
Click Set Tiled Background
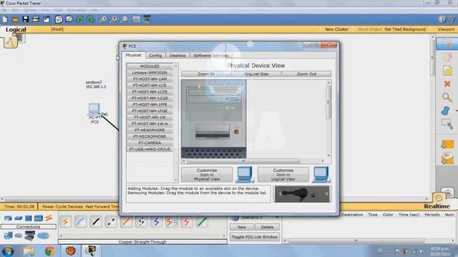[x=405, y=29]
